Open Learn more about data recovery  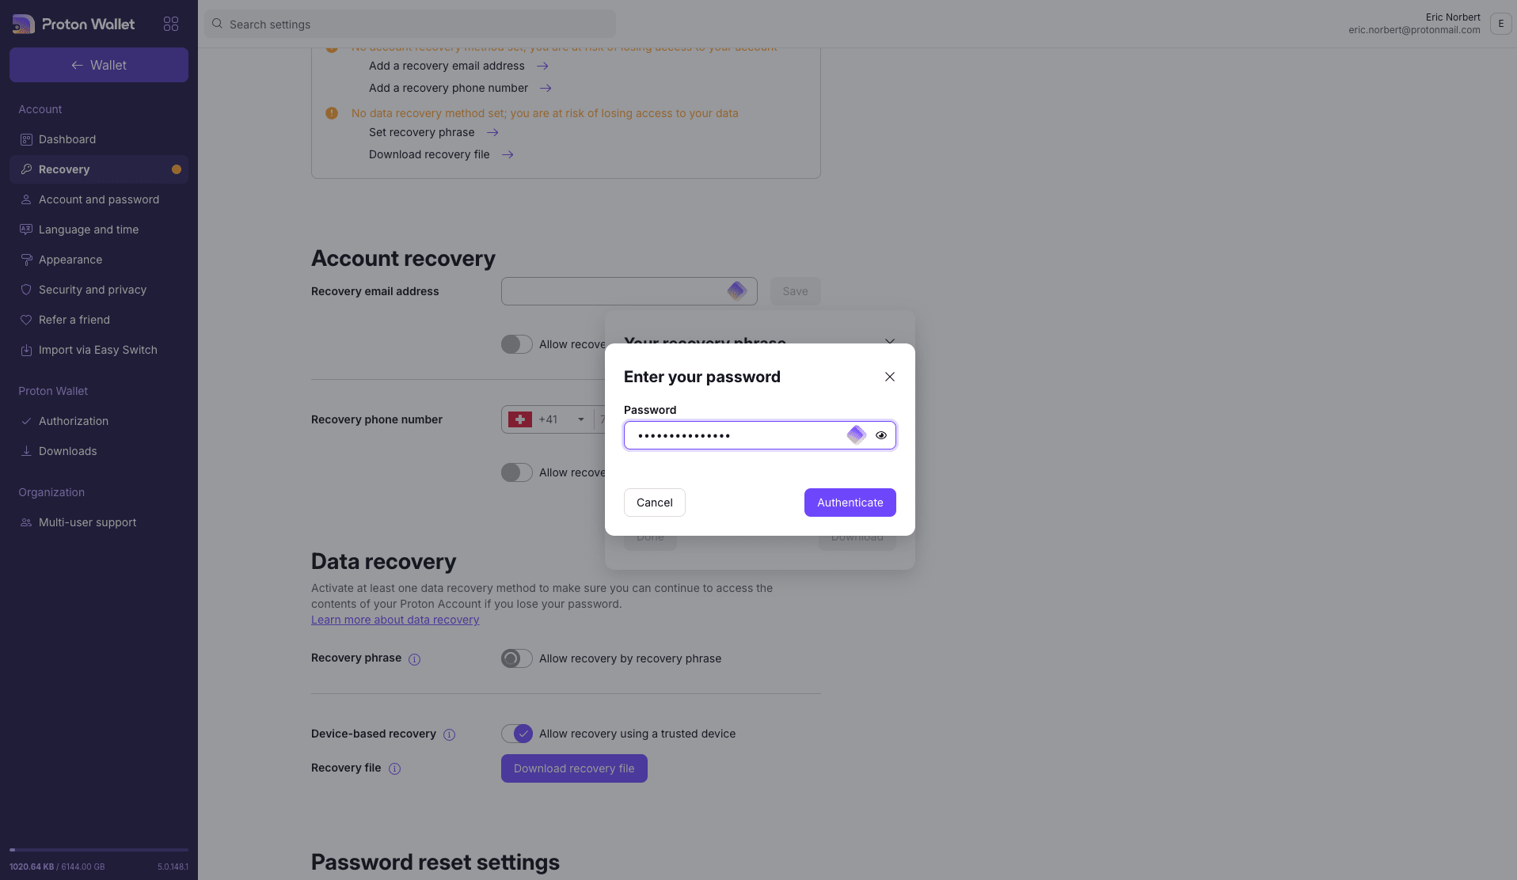pos(394,620)
